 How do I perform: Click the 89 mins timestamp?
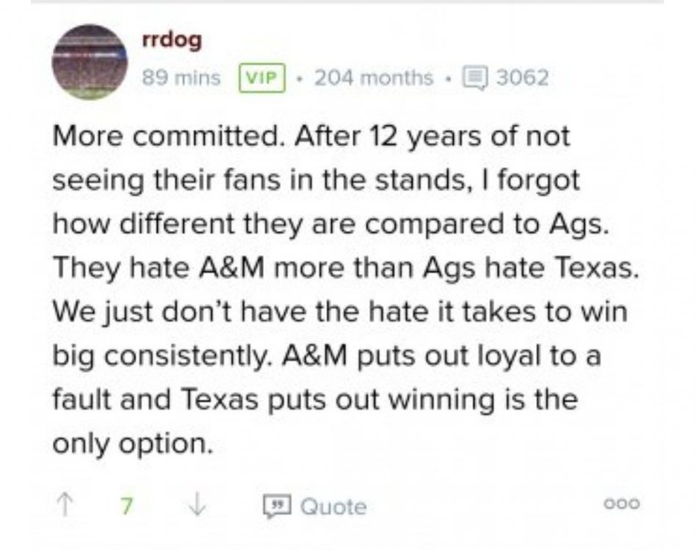180,77
